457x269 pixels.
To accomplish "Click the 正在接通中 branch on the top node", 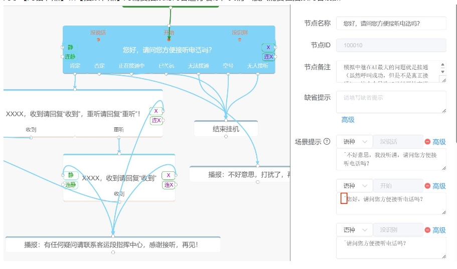I will click(131, 66).
